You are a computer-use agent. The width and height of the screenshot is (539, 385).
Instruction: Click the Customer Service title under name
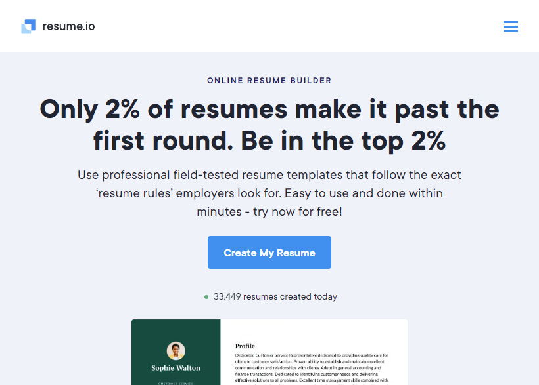coord(176,381)
